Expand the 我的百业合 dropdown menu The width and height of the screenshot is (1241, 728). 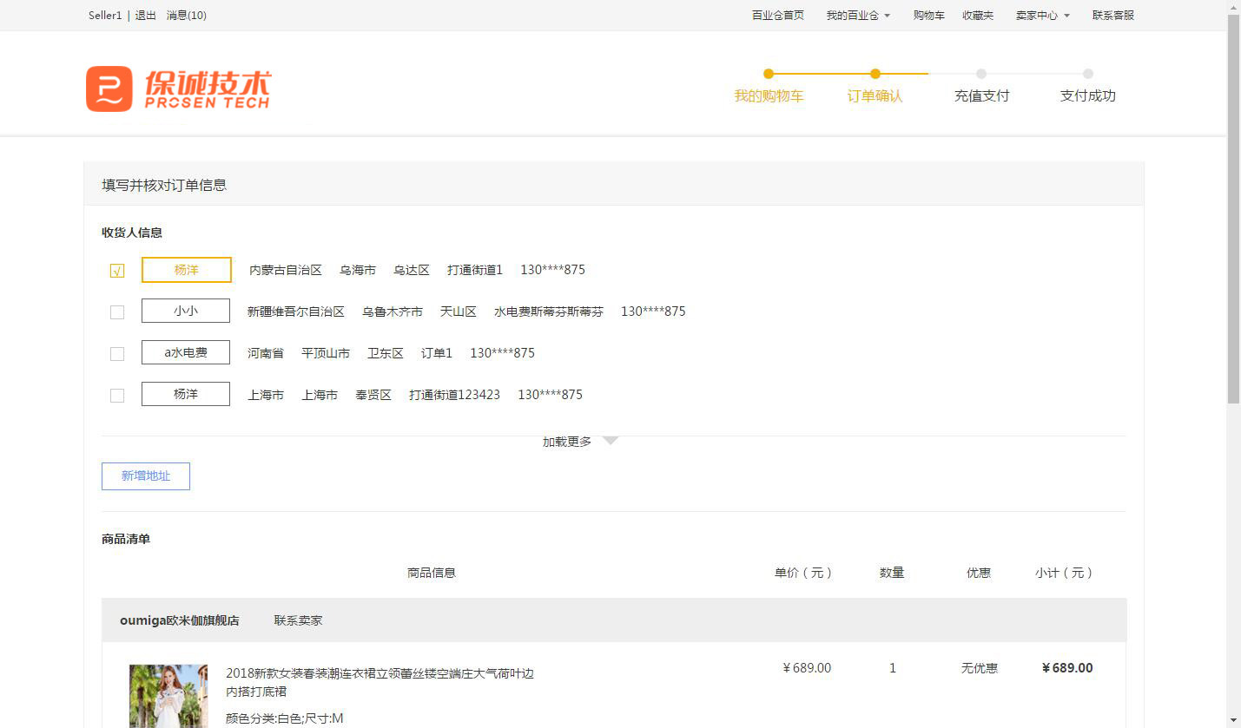(858, 16)
